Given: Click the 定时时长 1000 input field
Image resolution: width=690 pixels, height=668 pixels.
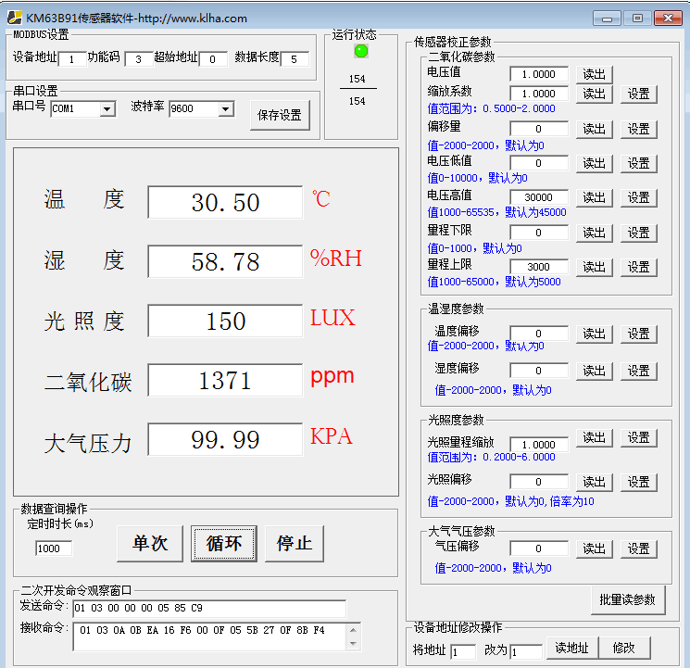Looking at the screenshot, I should (x=54, y=548).
